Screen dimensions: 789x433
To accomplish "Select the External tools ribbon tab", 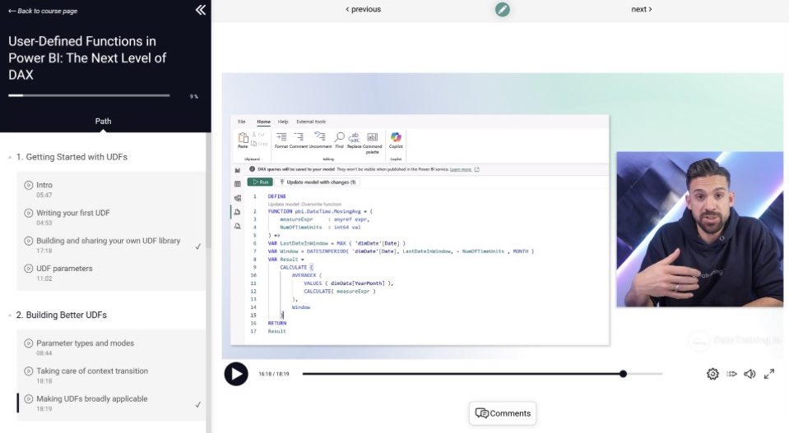I will [x=311, y=122].
